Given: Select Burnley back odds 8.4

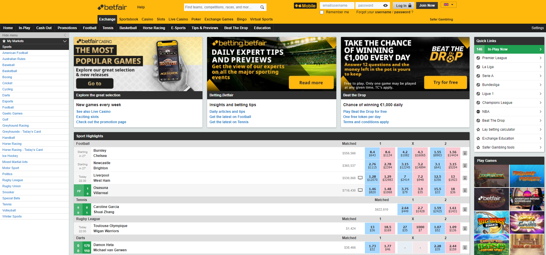Looking at the screenshot, I should click(372, 153).
